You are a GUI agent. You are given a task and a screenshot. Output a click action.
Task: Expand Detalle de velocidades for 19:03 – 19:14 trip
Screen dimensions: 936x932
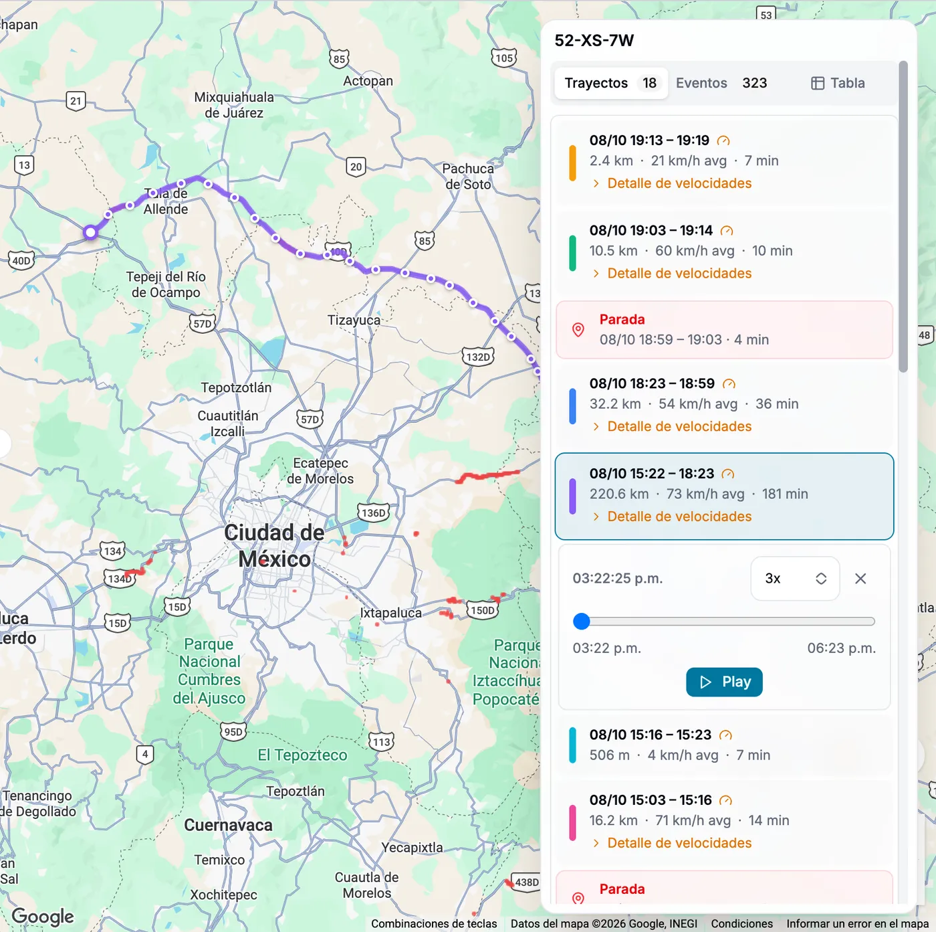click(x=672, y=274)
